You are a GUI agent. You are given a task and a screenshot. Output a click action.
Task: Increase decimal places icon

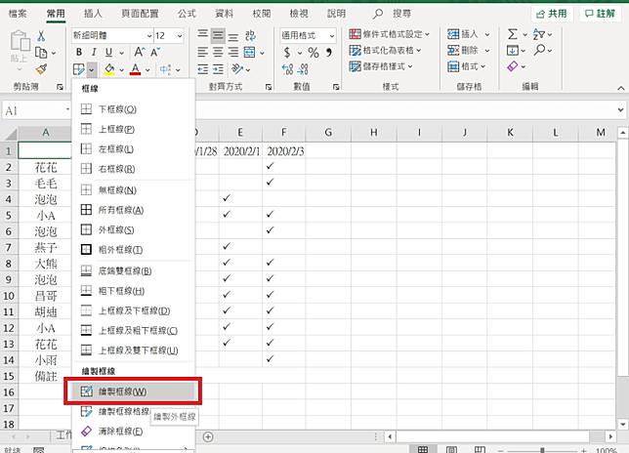click(x=287, y=69)
